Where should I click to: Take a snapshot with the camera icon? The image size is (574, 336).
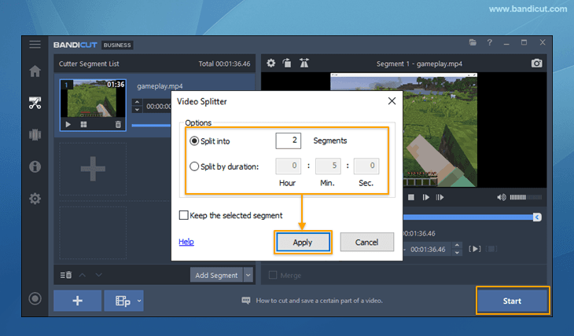[537, 64]
